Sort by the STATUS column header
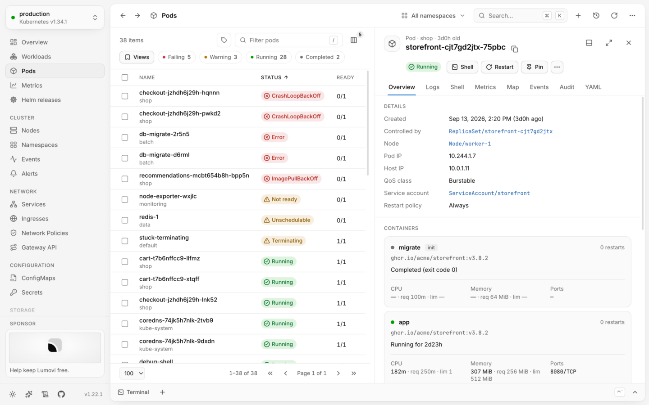Image resolution: width=649 pixels, height=405 pixels. [x=274, y=77]
